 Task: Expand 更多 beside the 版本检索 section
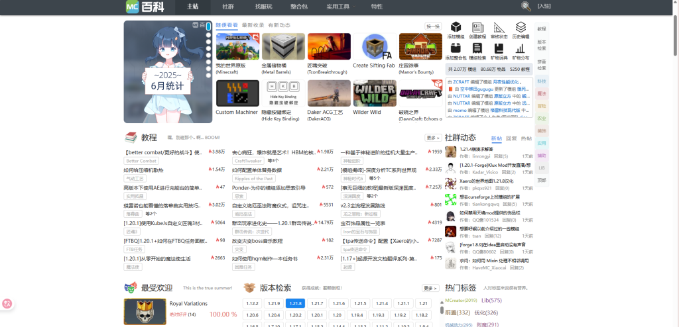coord(430,289)
